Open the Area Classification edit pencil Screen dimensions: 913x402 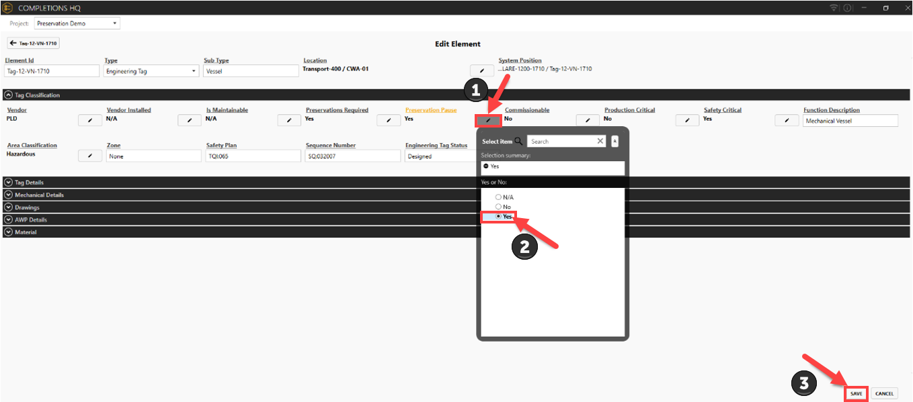pos(90,156)
